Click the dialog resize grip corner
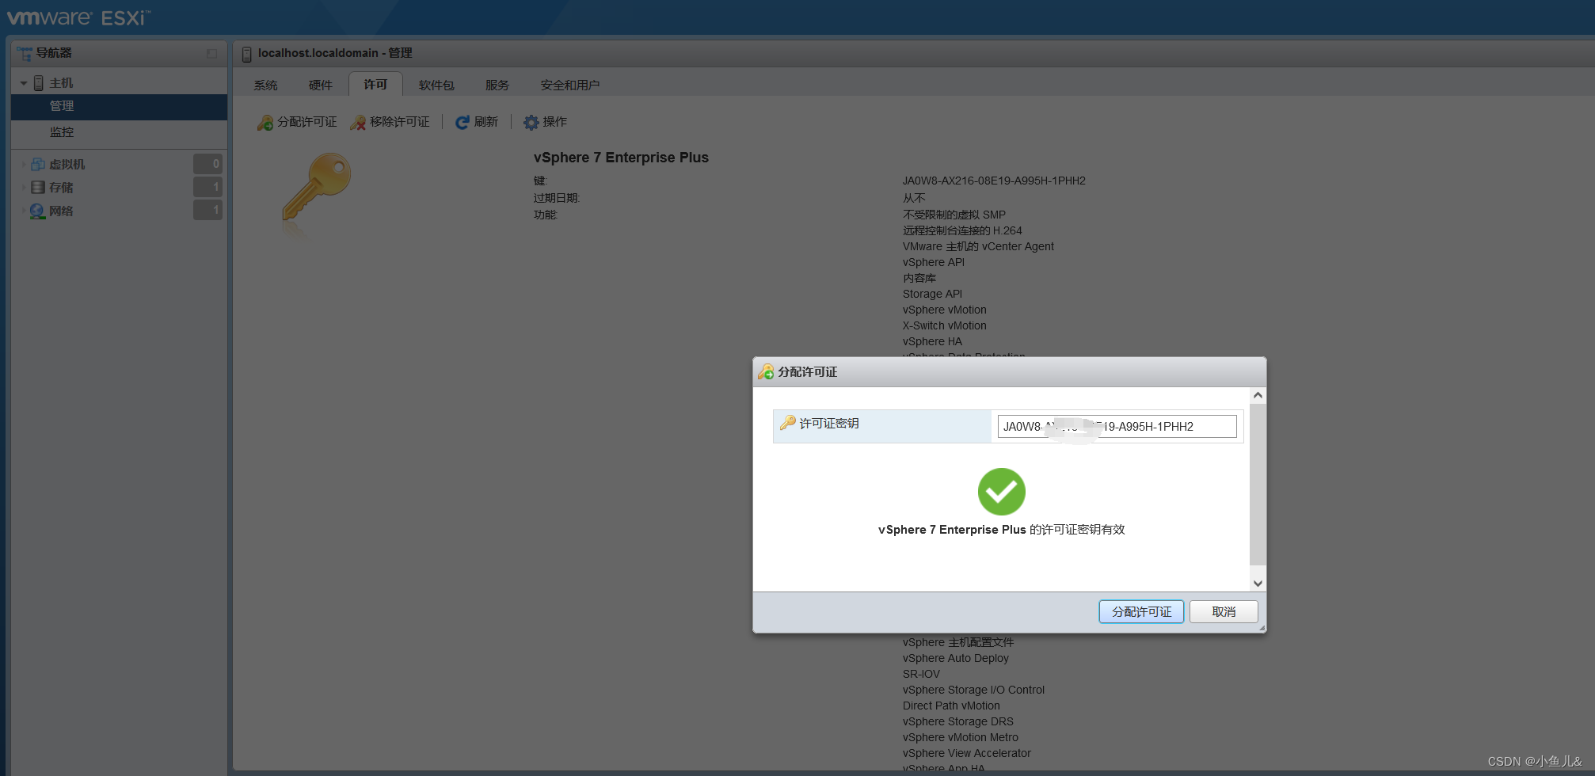 (1262, 628)
